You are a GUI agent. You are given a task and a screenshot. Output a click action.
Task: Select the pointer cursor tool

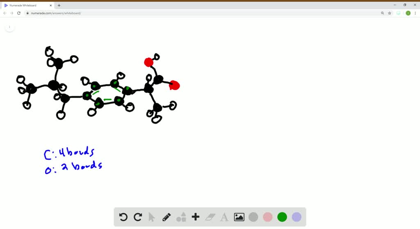coord(152,217)
